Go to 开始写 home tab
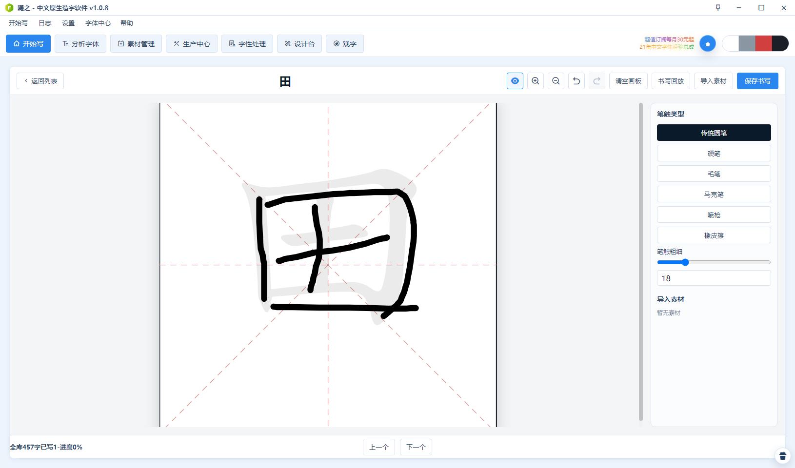 pyautogui.click(x=28, y=43)
